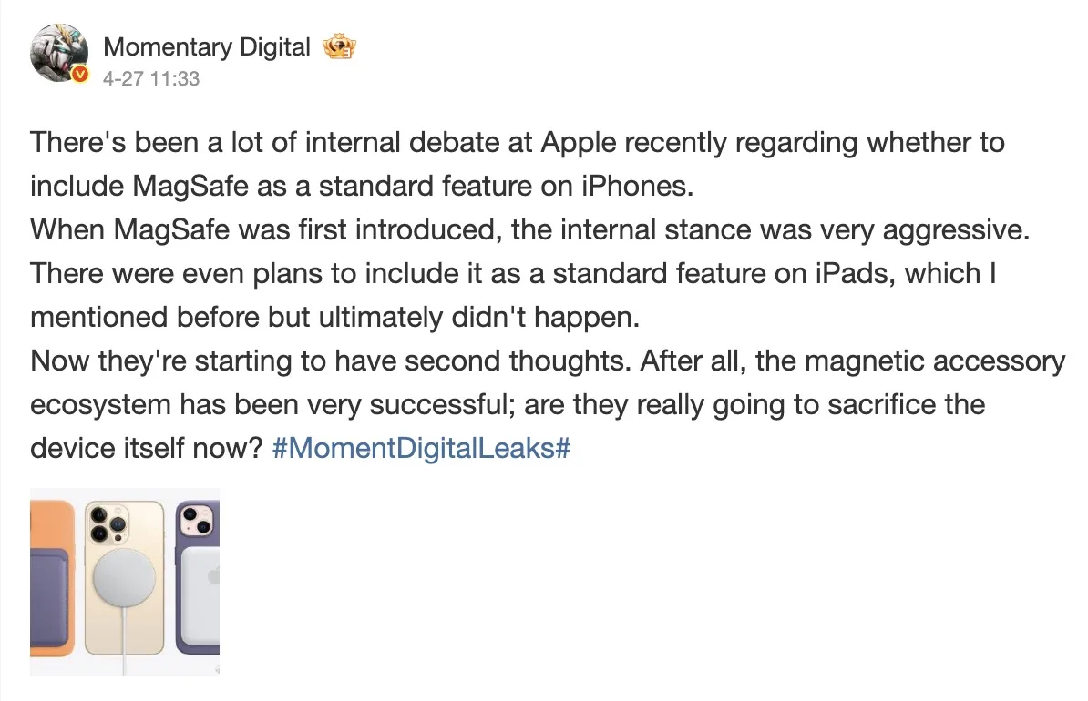
Task: Click the purple iPhone's dual camera
Action: 195,520
